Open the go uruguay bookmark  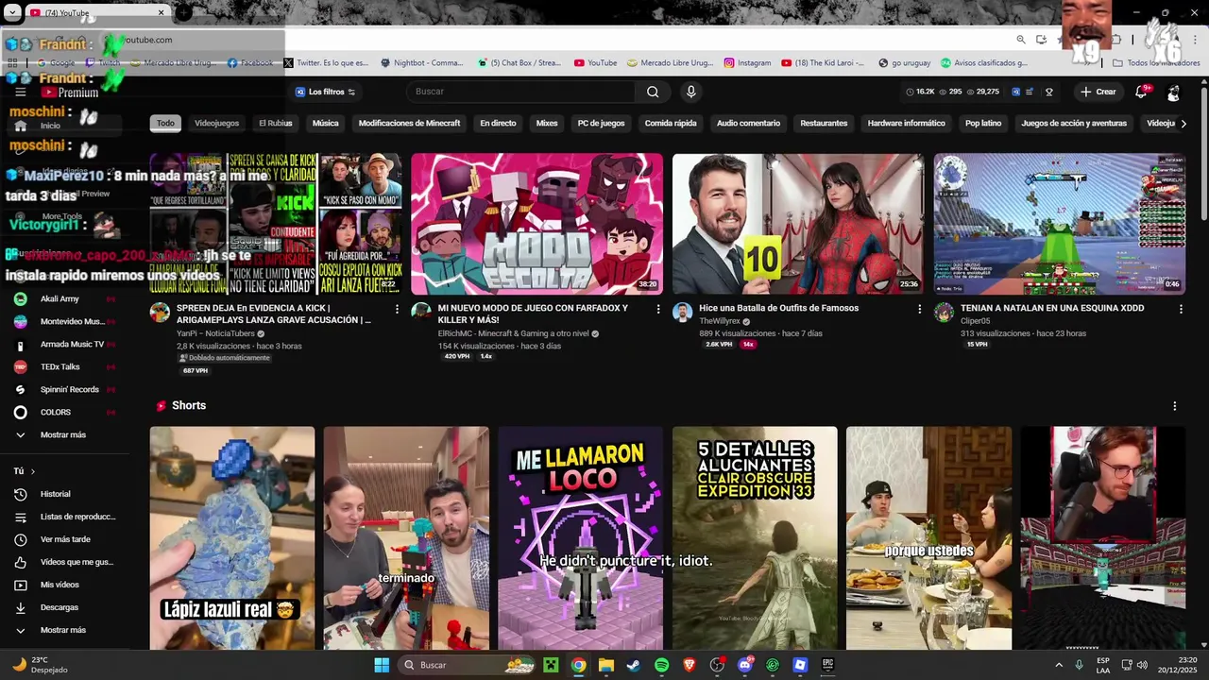(x=904, y=63)
